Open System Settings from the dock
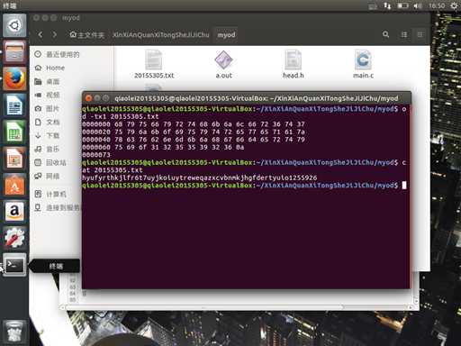 tap(14, 237)
